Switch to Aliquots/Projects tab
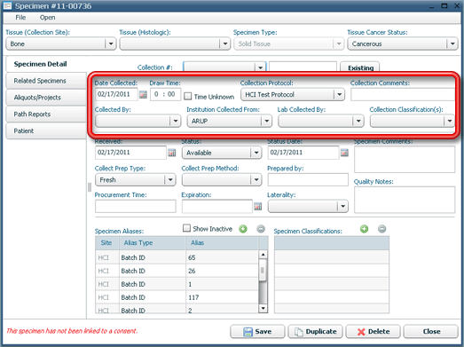Viewport: 464px width, 347px height. tap(46, 98)
